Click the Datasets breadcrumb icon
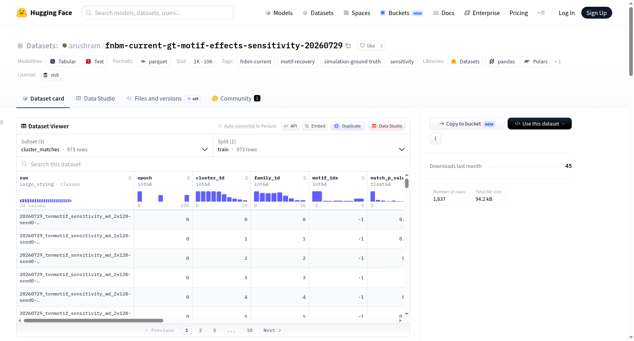The height and width of the screenshot is (341, 634). pyautogui.click(x=20, y=46)
